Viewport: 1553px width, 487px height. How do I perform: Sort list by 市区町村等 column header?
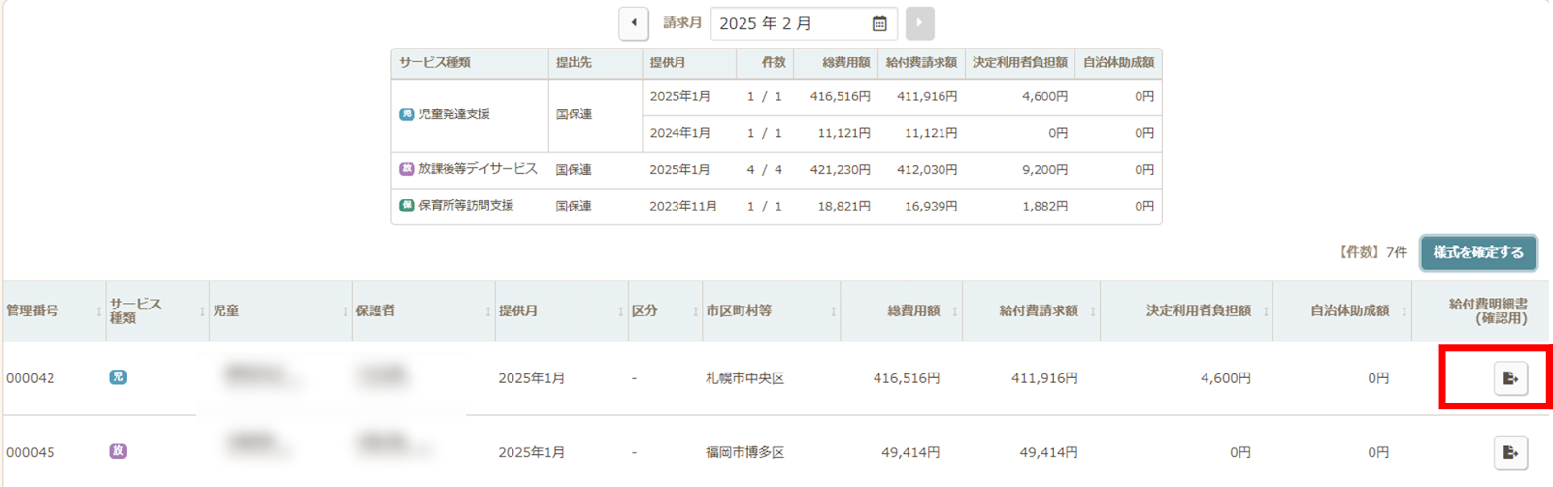(770, 311)
